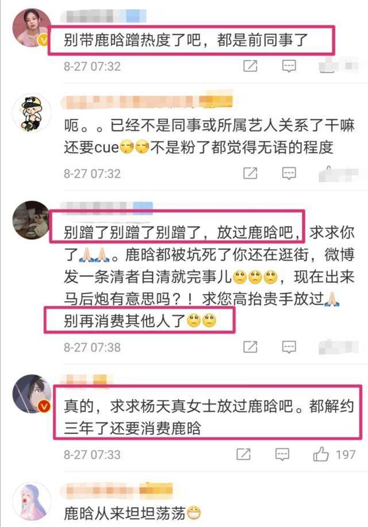
Task: Tap share icon under the 无语的程度 comment
Action: 250,174
